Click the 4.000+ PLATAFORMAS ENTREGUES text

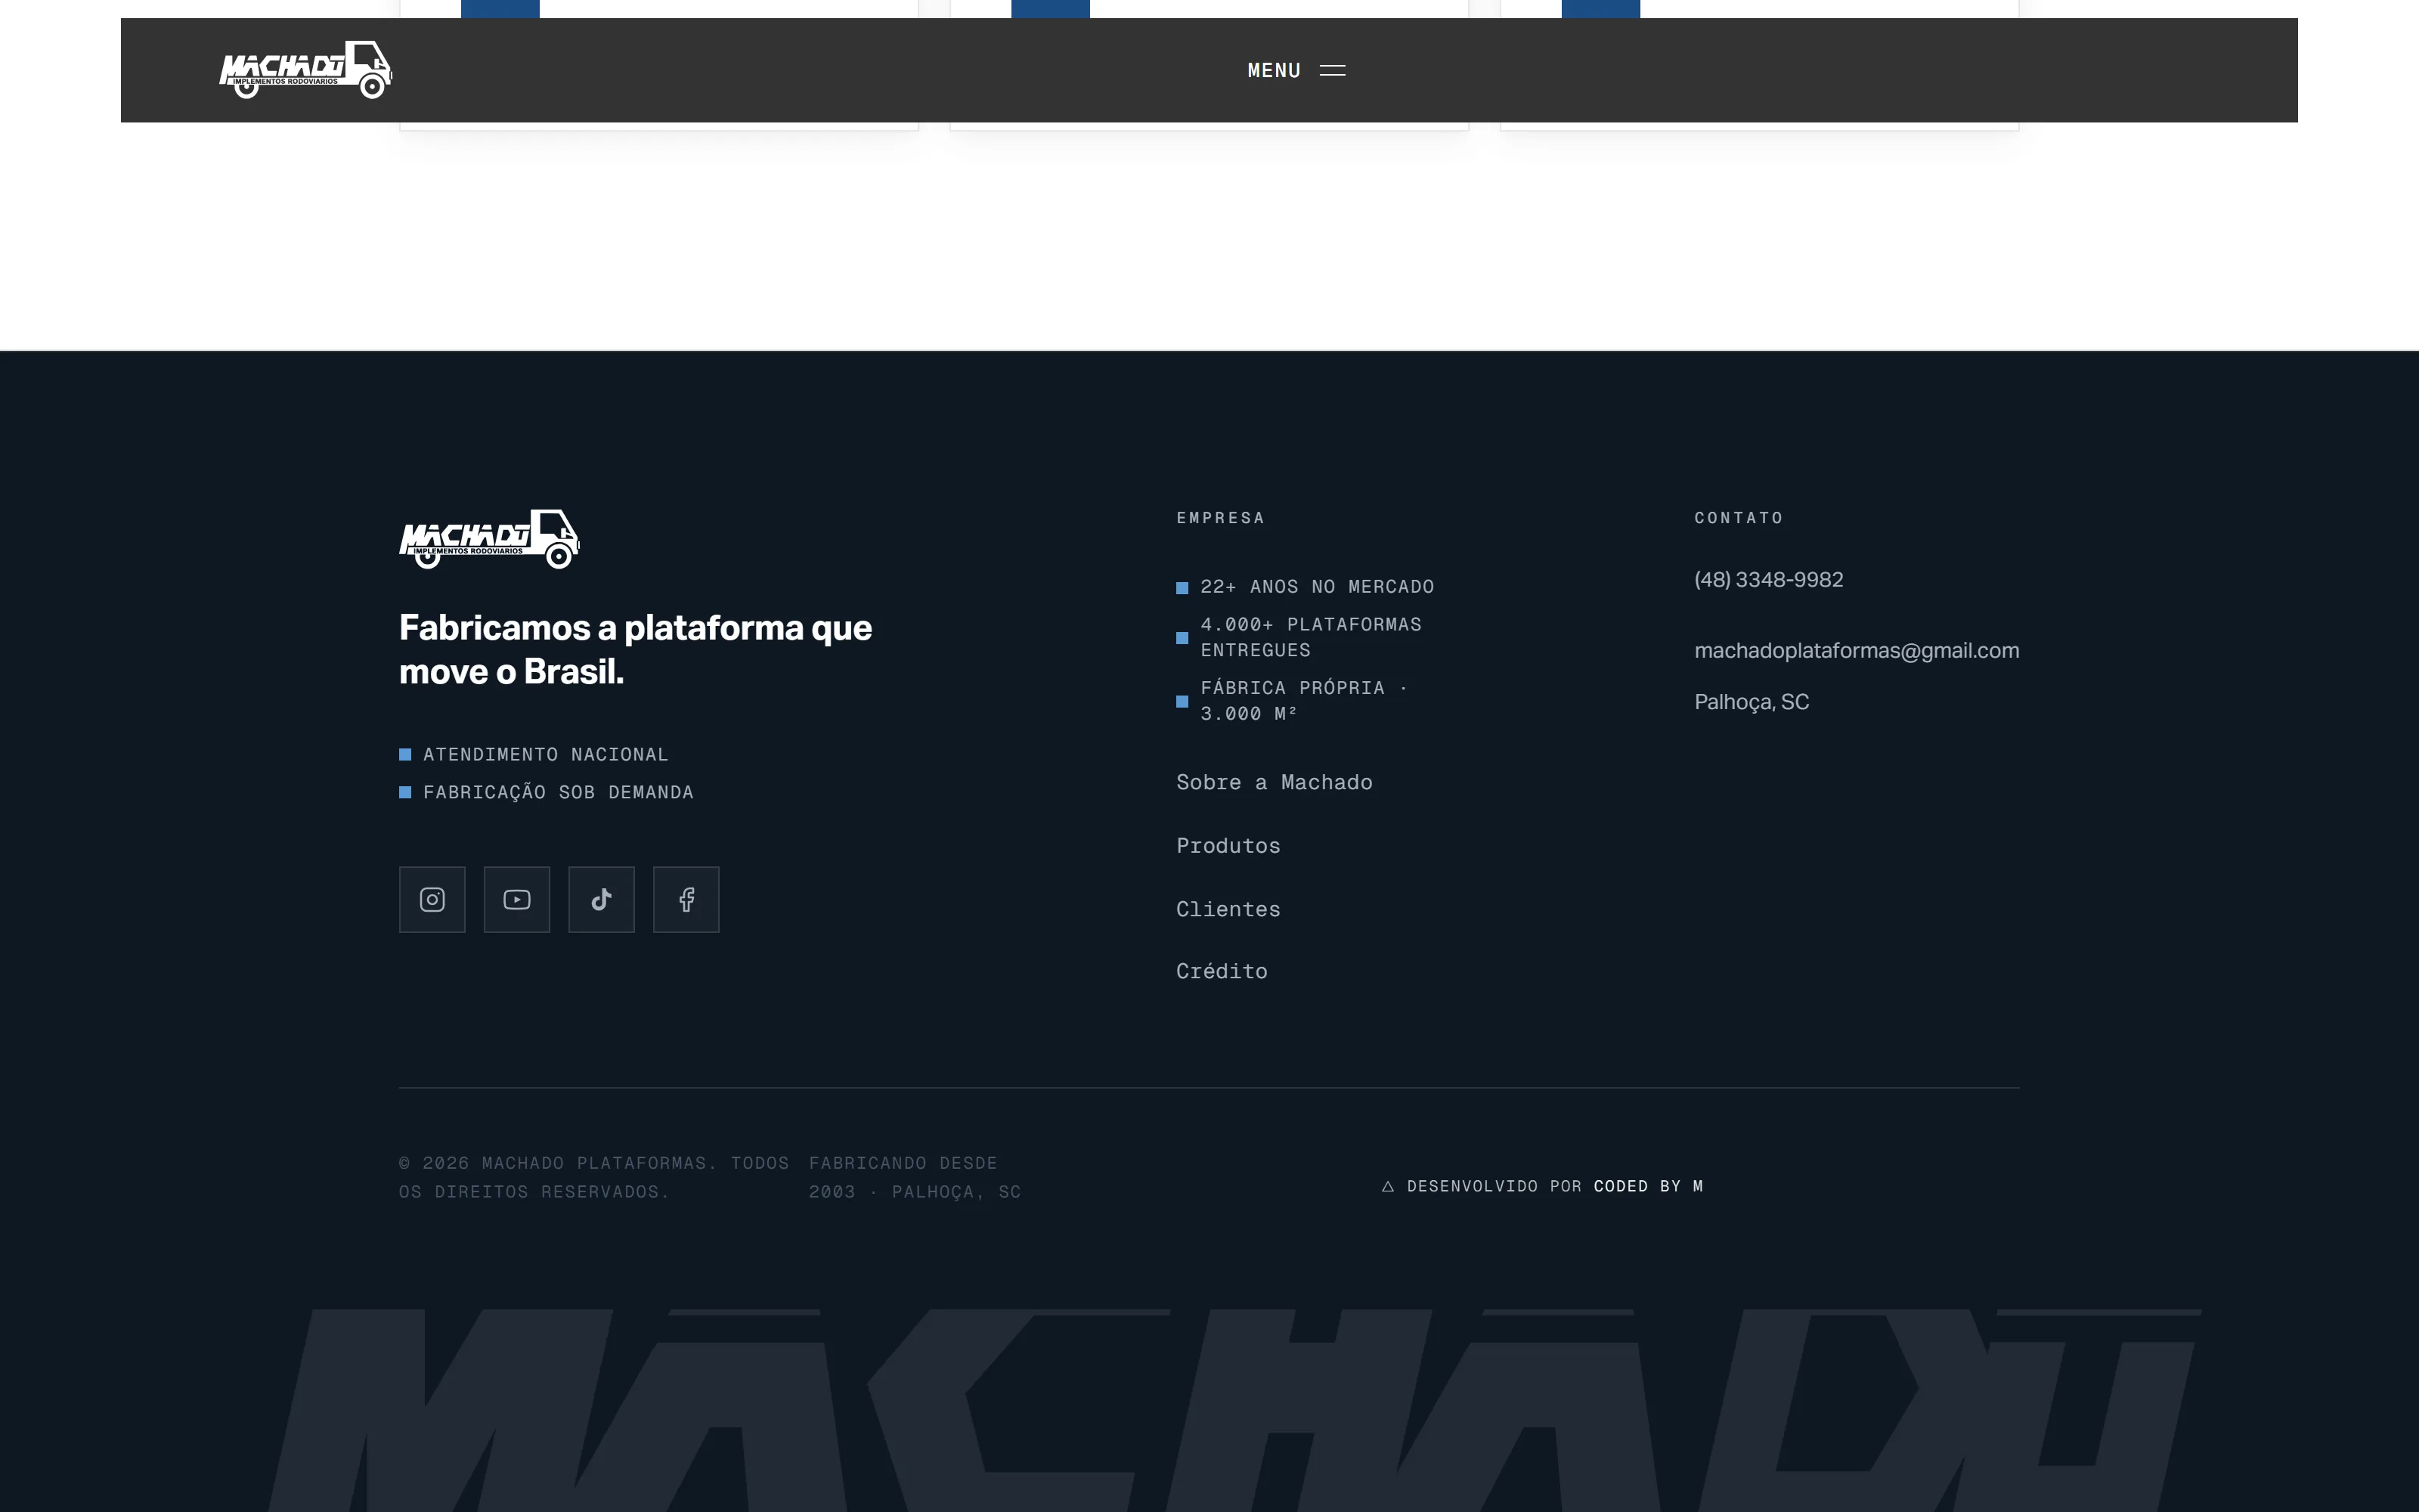pyautogui.click(x=1311, y=637)
